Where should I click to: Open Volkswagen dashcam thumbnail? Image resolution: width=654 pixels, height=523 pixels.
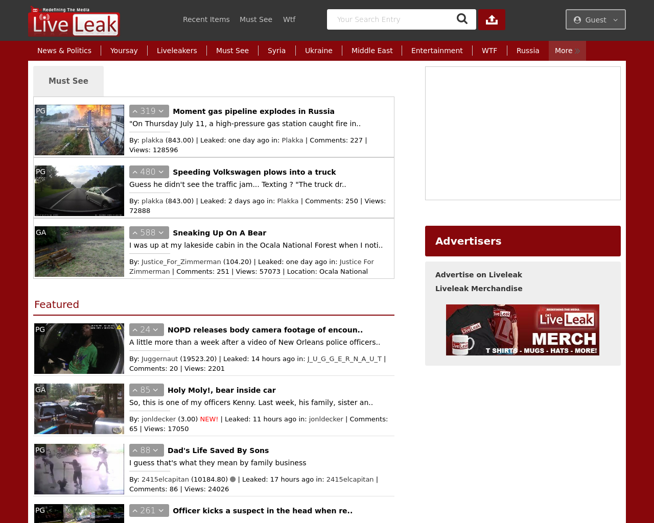pos(79,191)
